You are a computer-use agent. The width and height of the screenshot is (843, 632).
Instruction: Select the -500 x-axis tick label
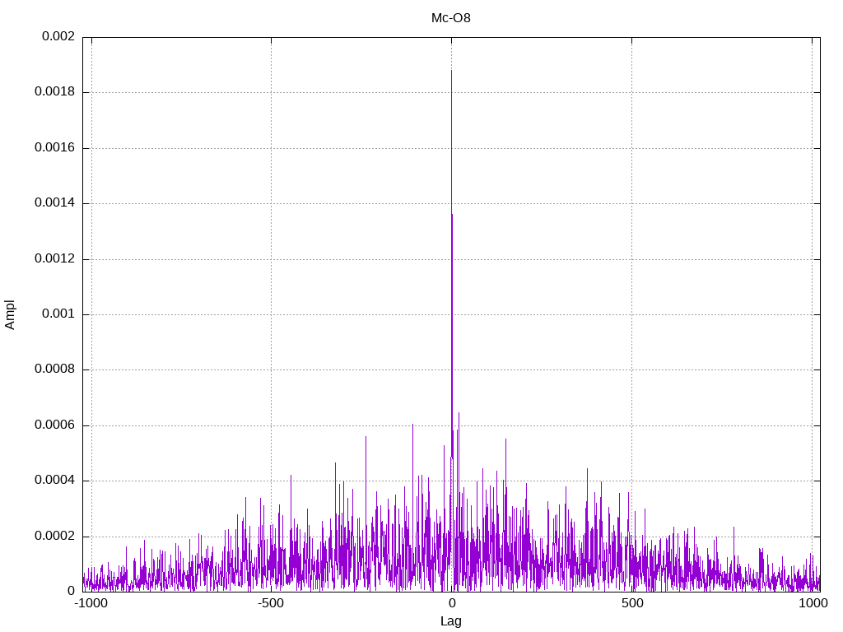[271, 604]
